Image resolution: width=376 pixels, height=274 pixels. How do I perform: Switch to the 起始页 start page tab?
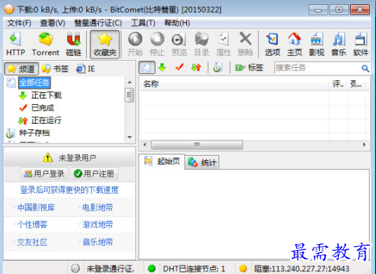[162, 161]
